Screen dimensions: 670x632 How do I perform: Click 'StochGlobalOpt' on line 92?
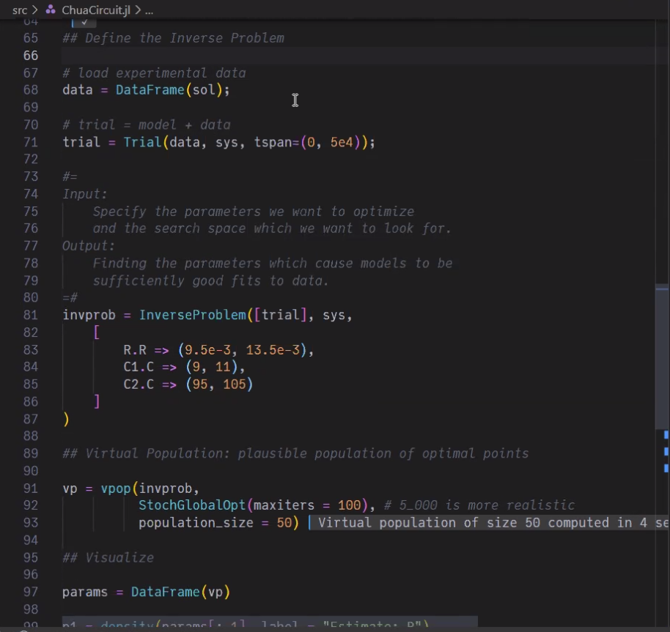click(192, 505)
